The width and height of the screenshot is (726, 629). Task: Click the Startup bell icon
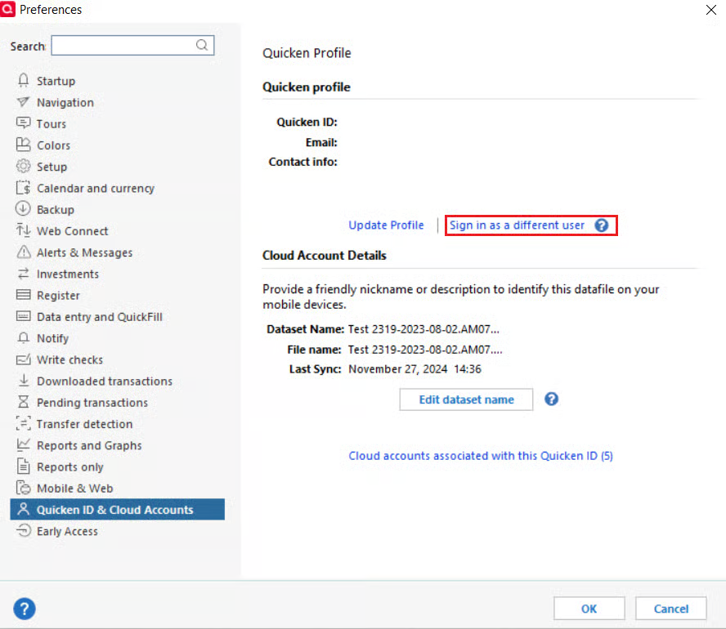point(23,81)
